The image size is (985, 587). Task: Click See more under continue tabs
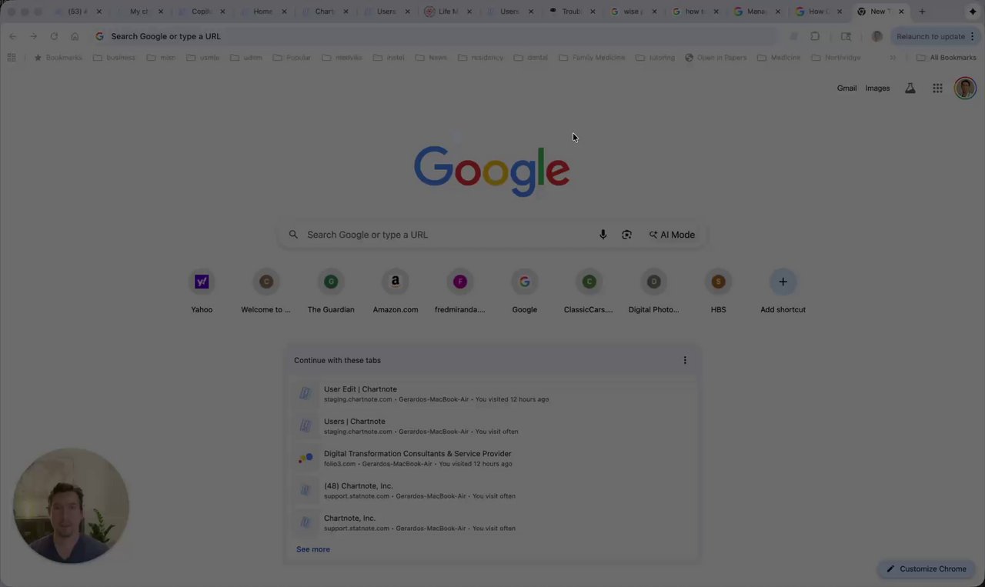(x=313, y=549)
